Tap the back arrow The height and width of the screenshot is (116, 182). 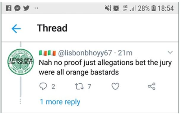click(16, 29)
